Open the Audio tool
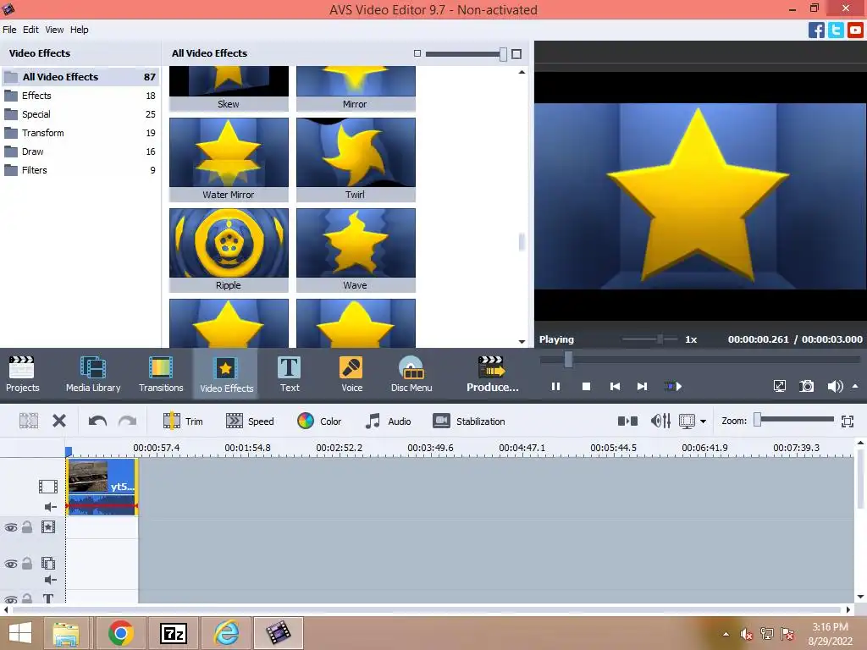Screen dimensions: 867x650 pos(388,421)
